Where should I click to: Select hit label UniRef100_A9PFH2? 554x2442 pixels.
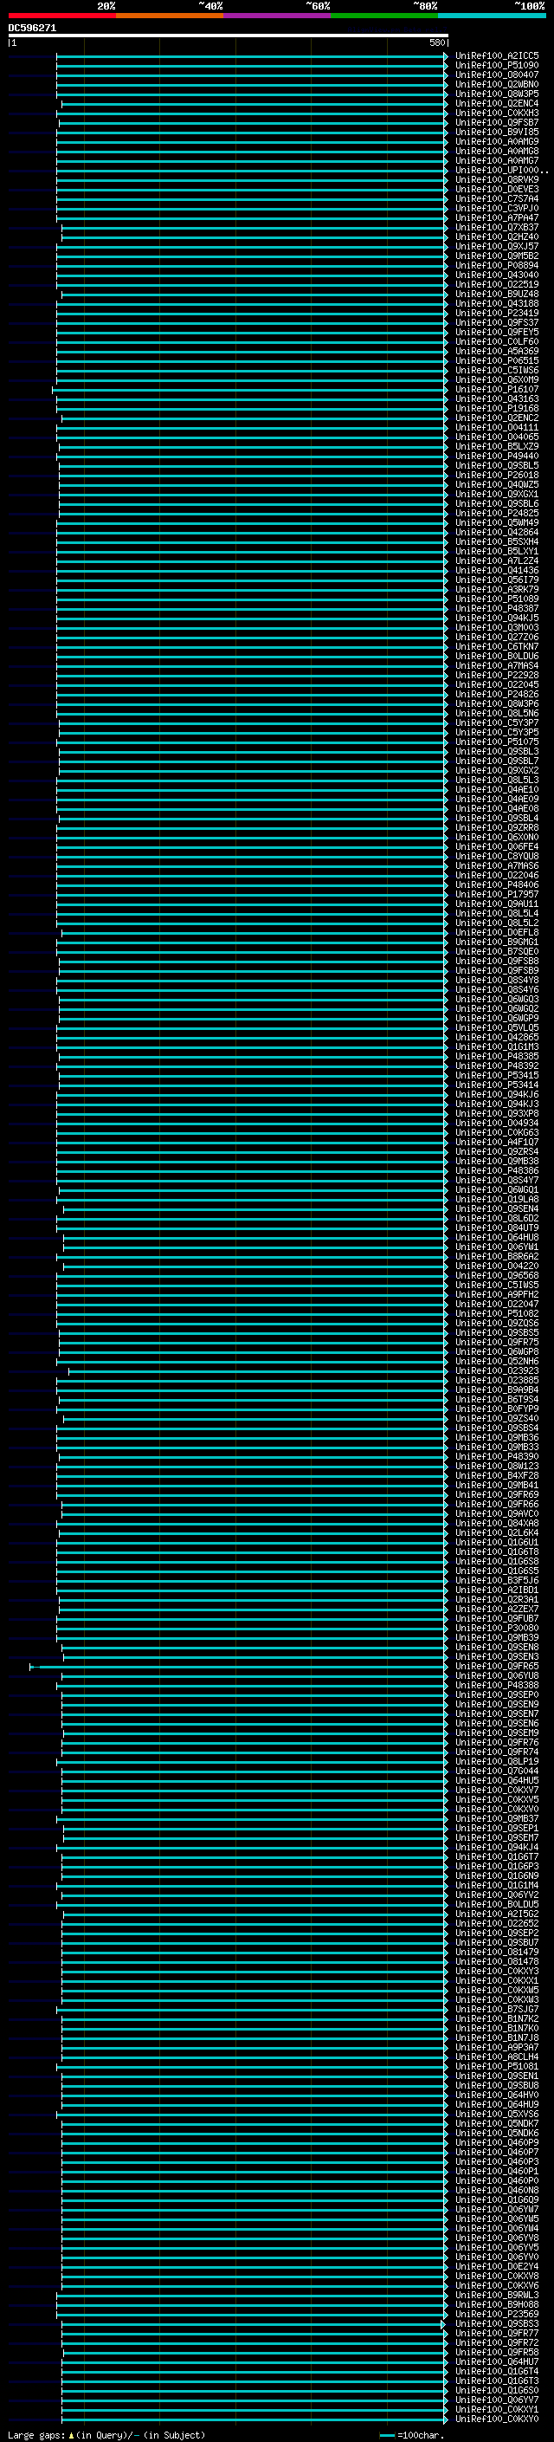(x=497, y=1295)
